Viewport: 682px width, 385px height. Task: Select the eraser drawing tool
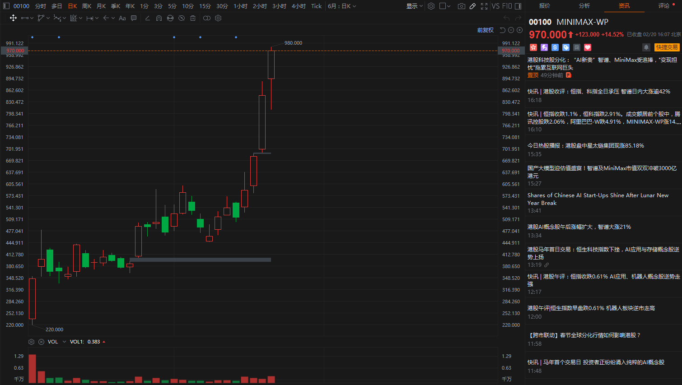click(x=147, y=18)
